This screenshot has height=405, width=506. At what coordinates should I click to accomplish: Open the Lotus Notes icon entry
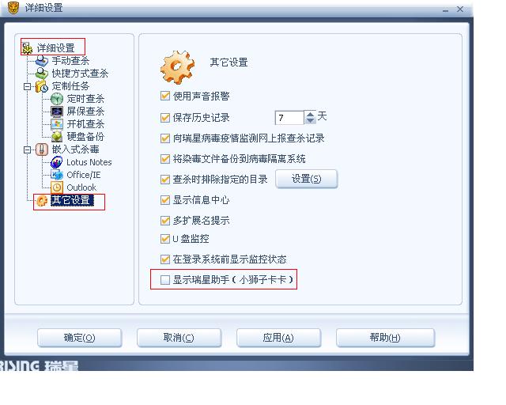coord(57,162)
